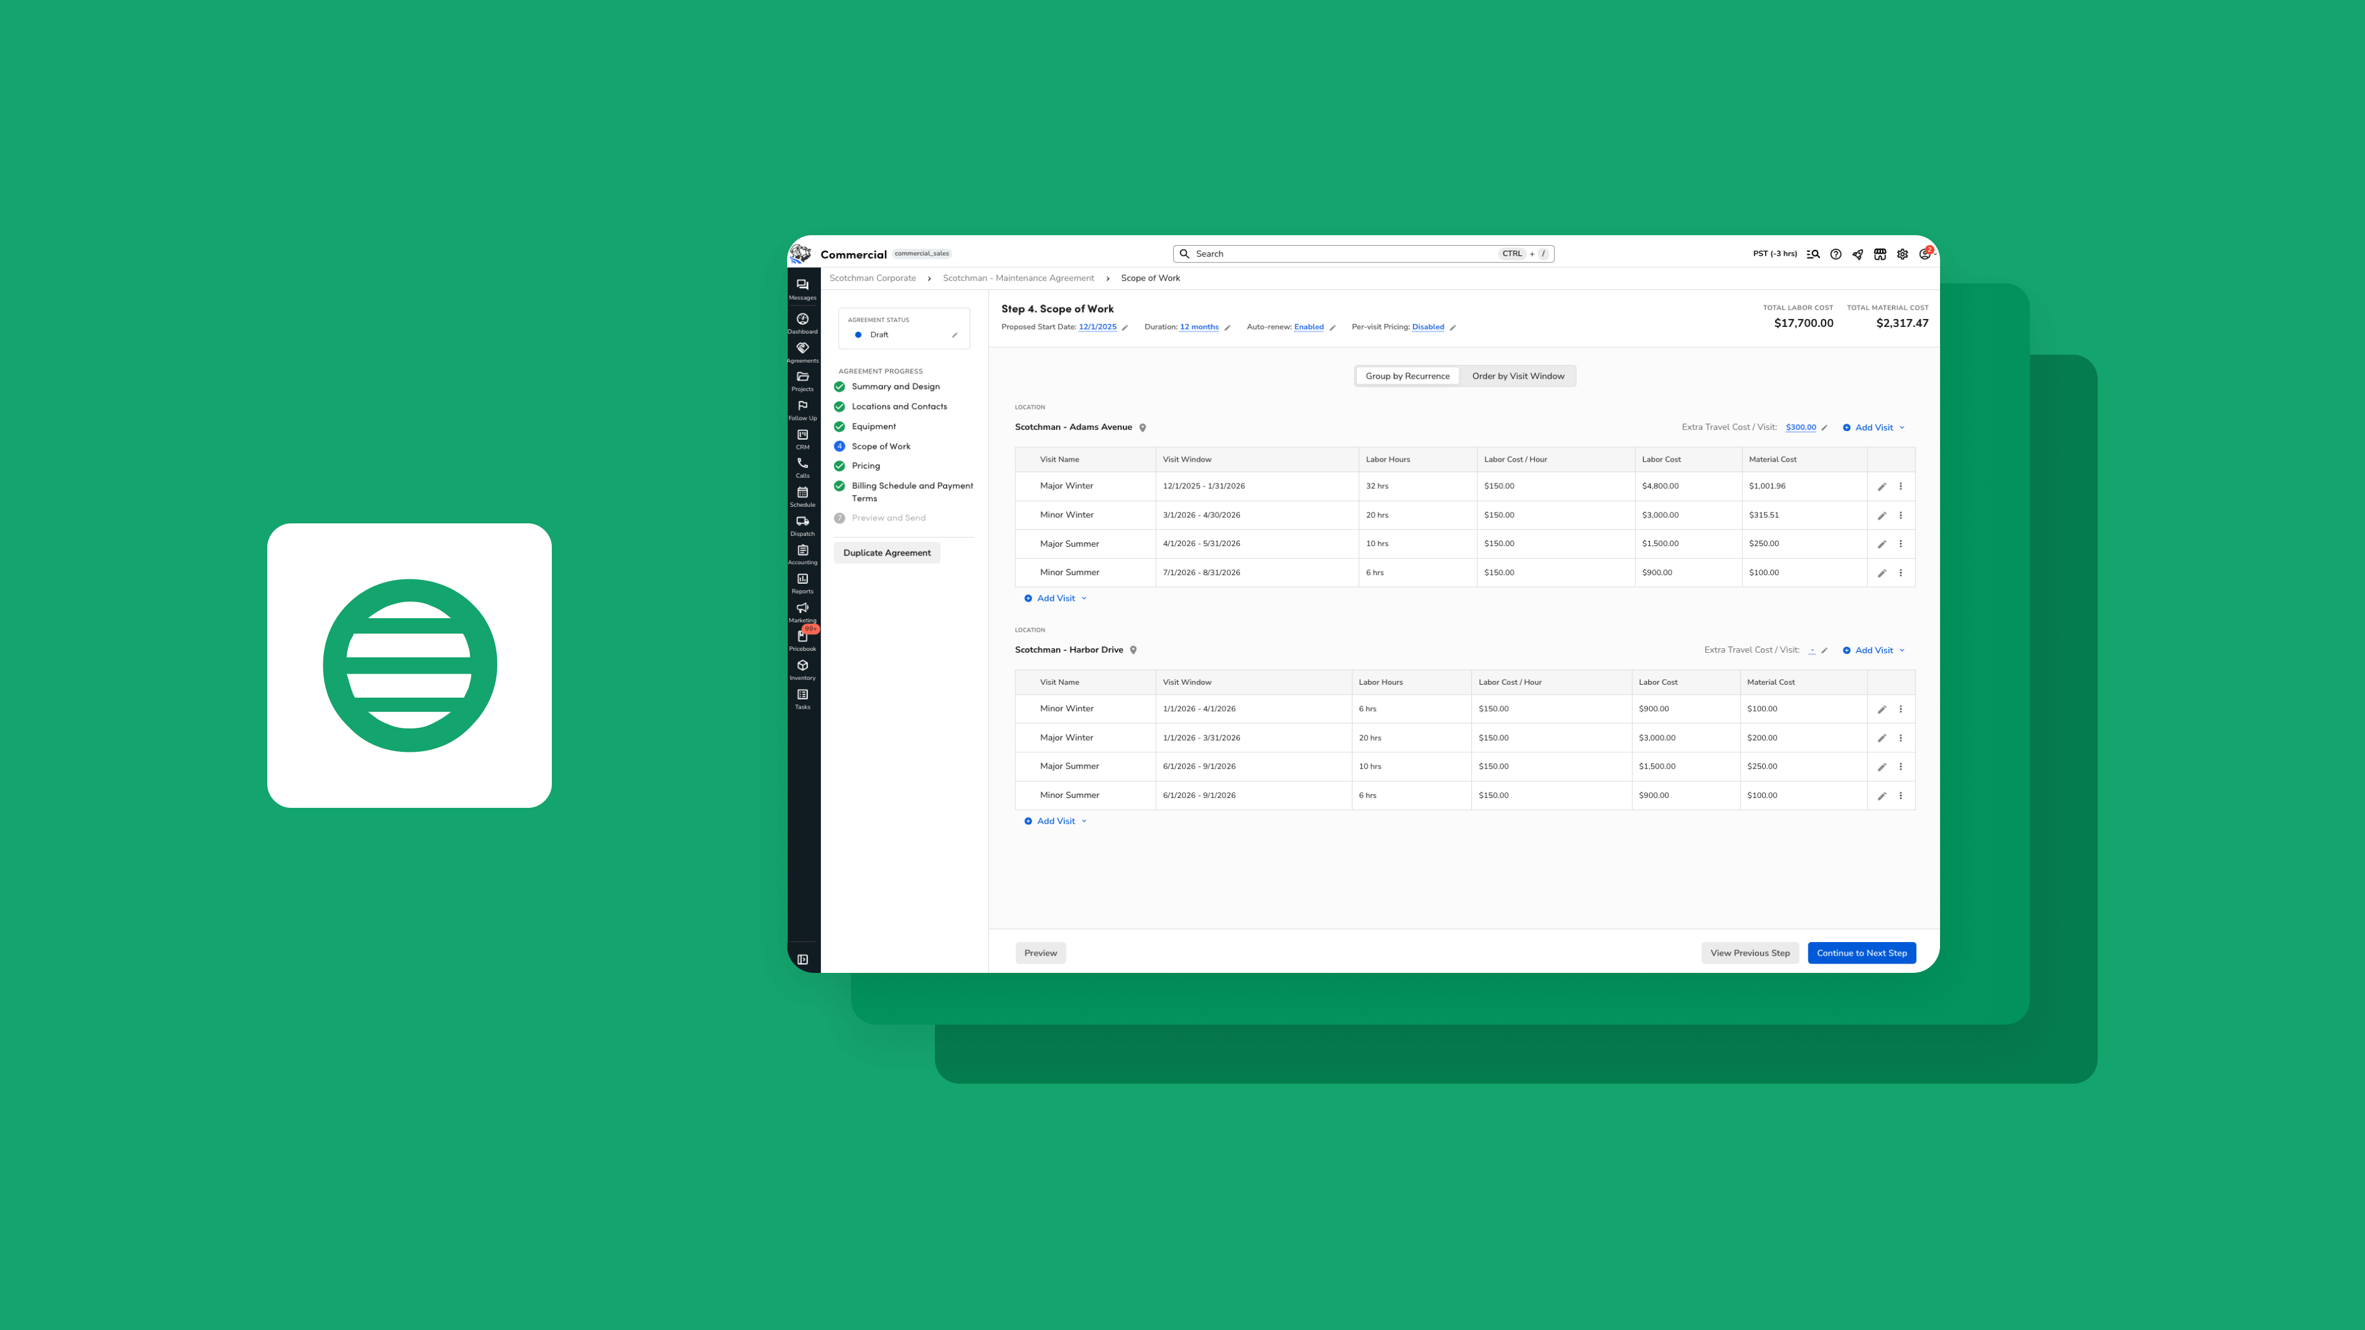Open more options for Minor Summer at Harbor Drive

click(1901, 796)
